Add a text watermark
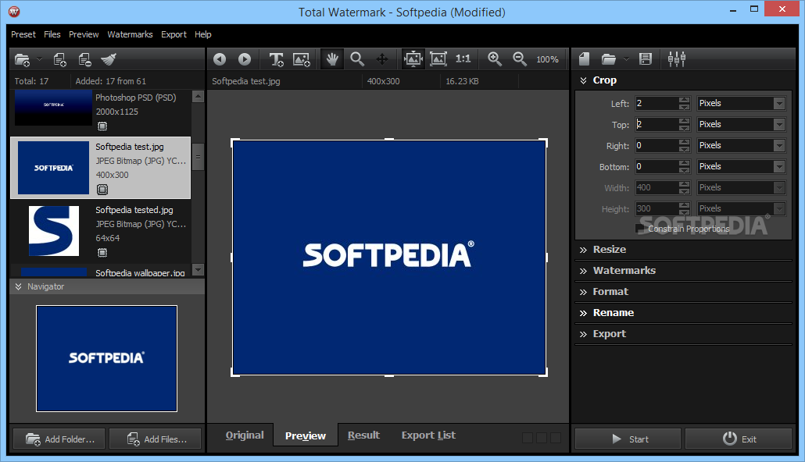Image resolution: width=805 pixels, height=462 pixels. coord(276,59)
